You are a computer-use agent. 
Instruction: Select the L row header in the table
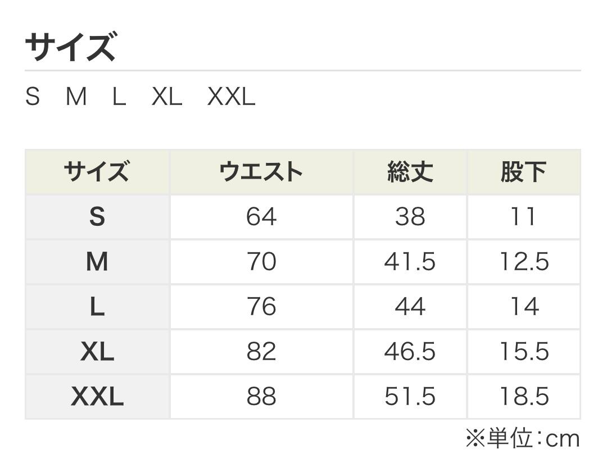point(97,307)
